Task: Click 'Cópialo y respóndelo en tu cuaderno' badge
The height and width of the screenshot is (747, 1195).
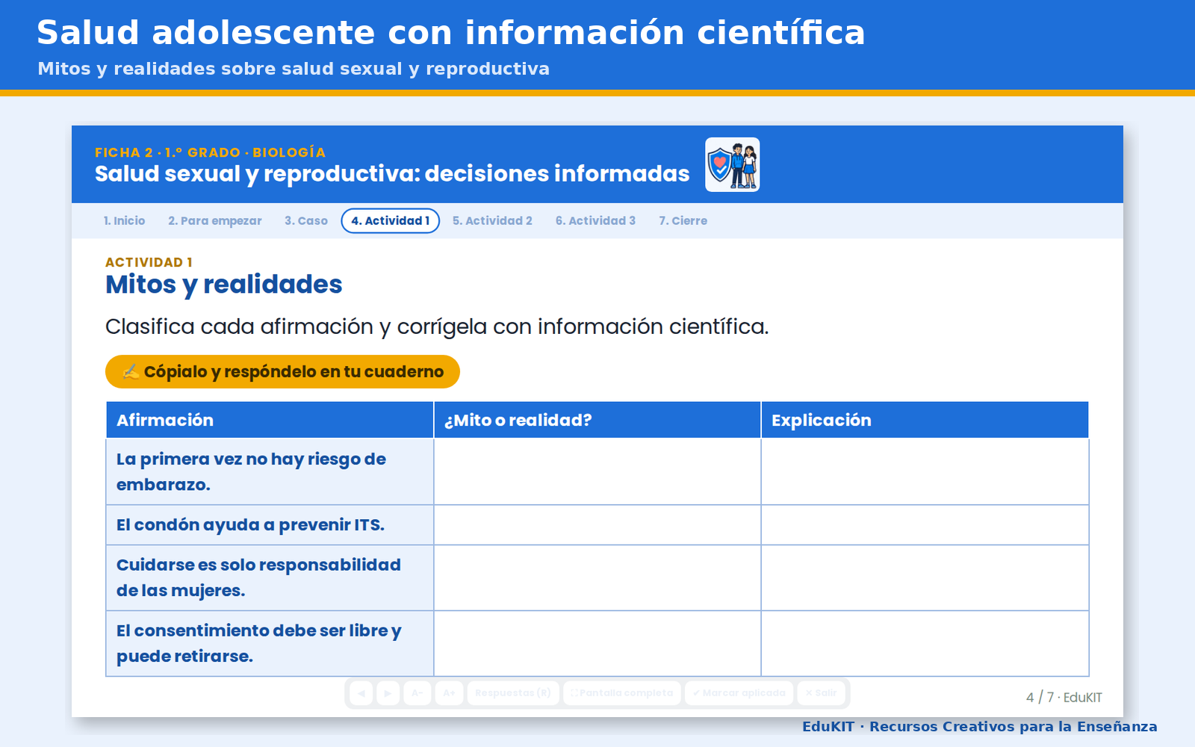Action: [282, 371]
